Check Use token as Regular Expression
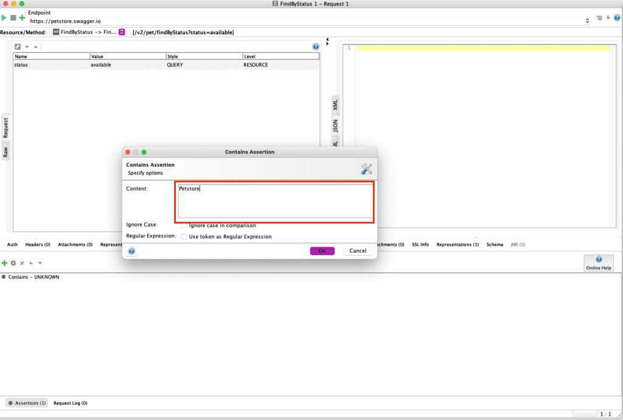623x420 pixels. [x=184, y=236]
